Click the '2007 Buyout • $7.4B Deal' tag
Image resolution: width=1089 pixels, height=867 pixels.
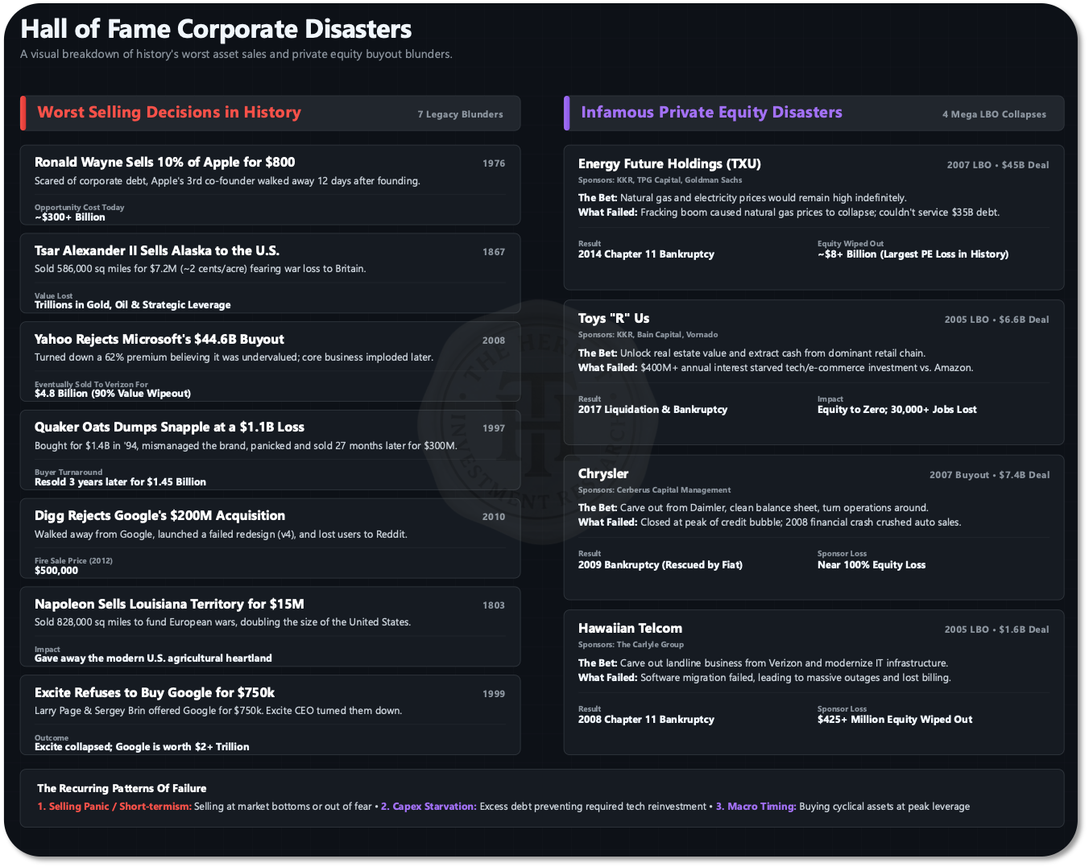[990, 475]
